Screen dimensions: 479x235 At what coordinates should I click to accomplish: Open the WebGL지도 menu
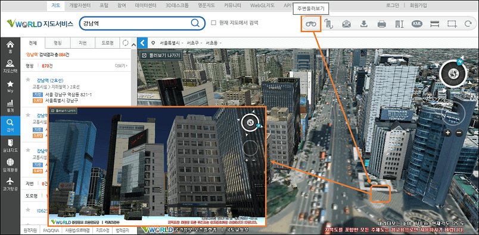(x=262, y=5)
